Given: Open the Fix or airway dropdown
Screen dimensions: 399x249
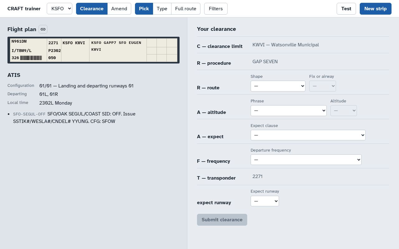Looking at the screenshot, I should point(322,86).
